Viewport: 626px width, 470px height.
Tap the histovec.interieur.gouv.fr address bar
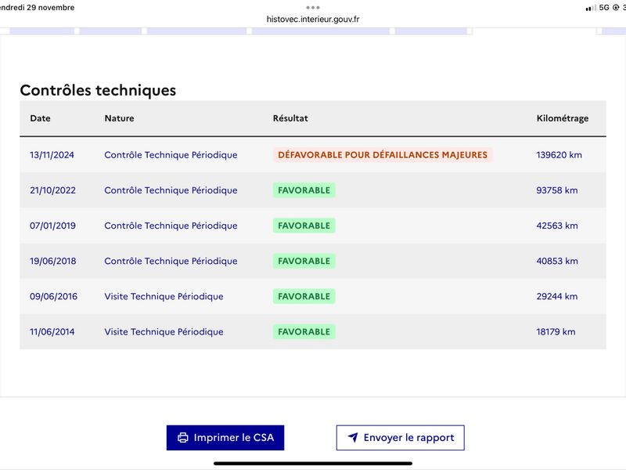tap(313, 19)
